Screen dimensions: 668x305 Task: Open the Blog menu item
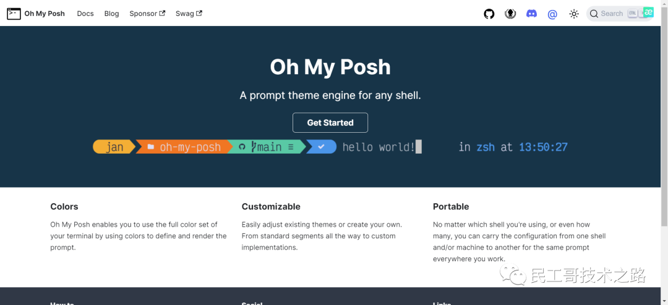point(111,14)
